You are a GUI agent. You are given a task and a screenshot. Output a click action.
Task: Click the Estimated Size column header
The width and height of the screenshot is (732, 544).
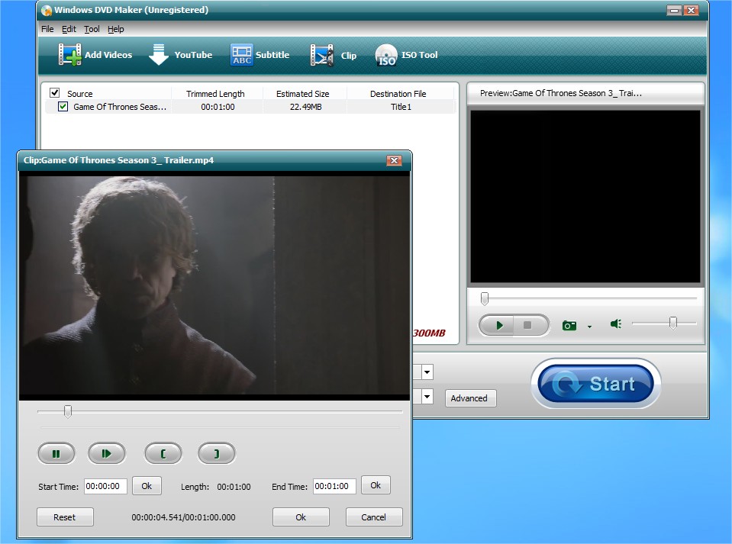302,93
